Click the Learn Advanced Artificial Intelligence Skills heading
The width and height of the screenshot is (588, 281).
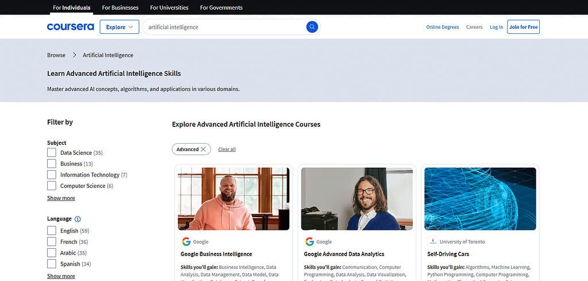tap(114, 74)
